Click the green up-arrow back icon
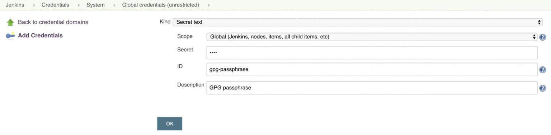This screenshot has height=135, width=551. click(x=10, y=22)
